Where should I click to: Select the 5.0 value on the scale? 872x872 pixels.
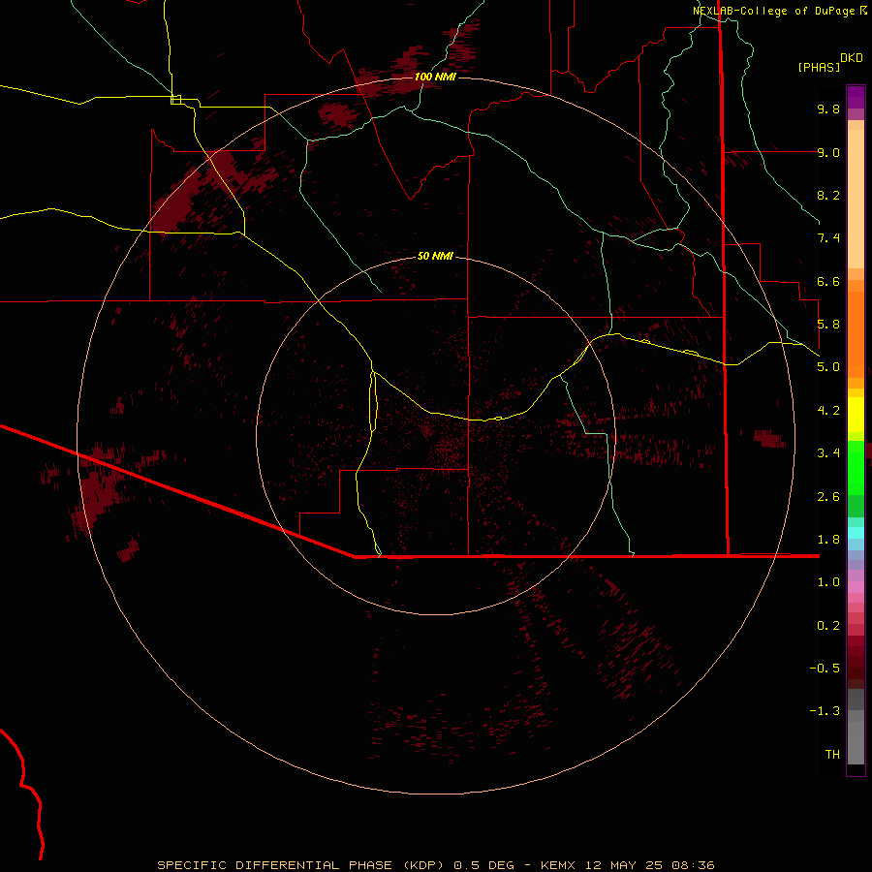(x=828, y=367)
